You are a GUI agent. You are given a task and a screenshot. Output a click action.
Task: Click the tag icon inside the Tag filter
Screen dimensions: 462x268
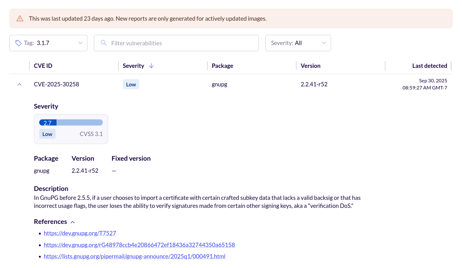(18, 43)
